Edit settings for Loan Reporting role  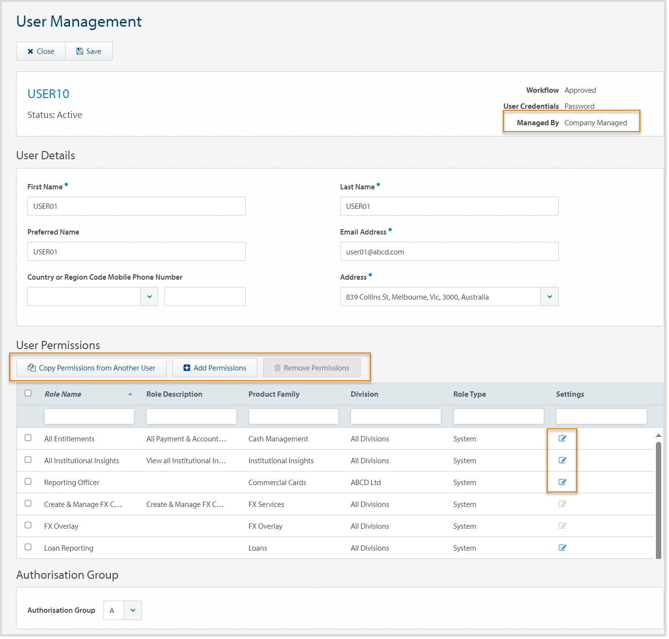tap(562, 548)
